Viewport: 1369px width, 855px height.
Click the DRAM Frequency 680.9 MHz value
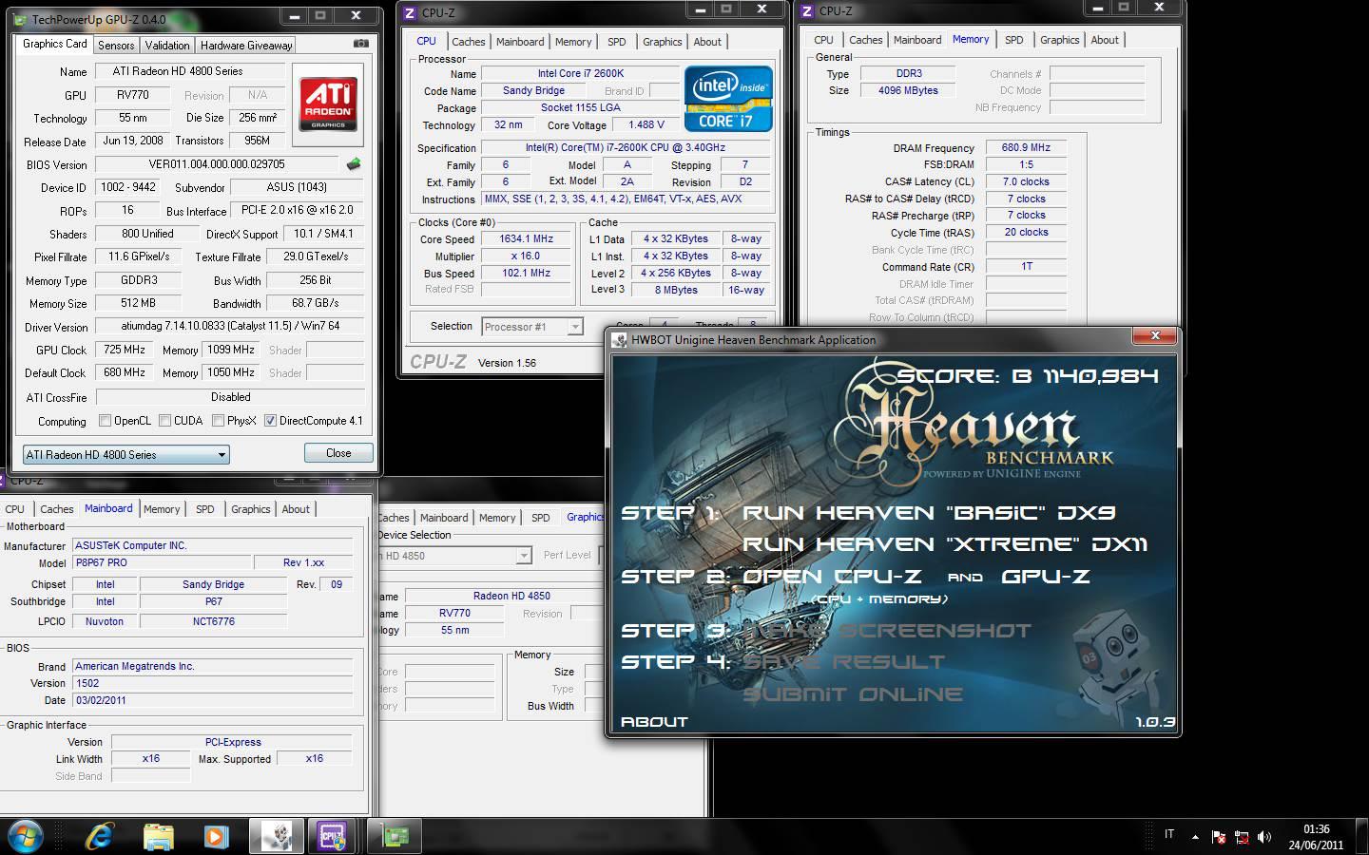tap(1026, 148)
